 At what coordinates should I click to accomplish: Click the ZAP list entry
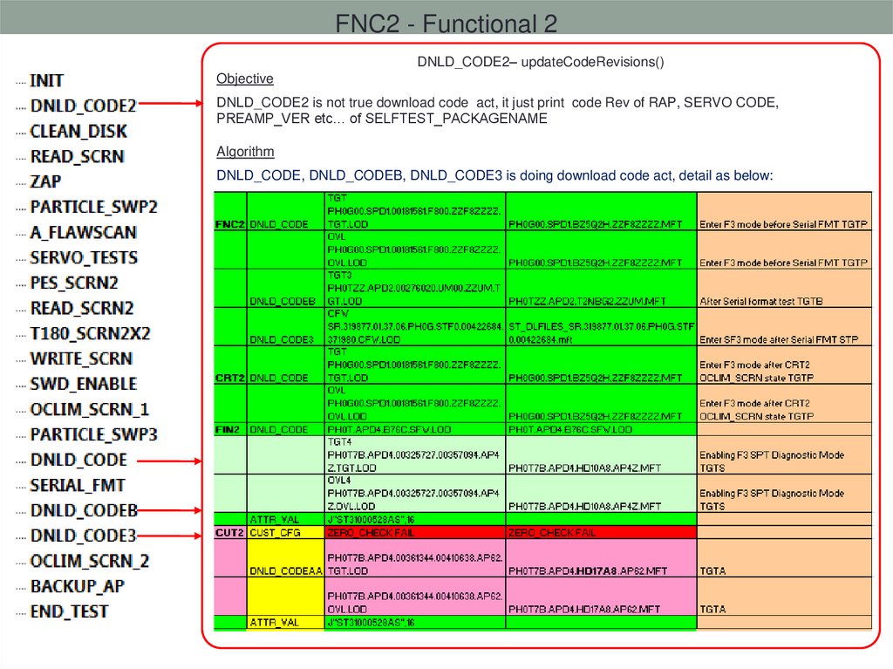coord(45,181)
